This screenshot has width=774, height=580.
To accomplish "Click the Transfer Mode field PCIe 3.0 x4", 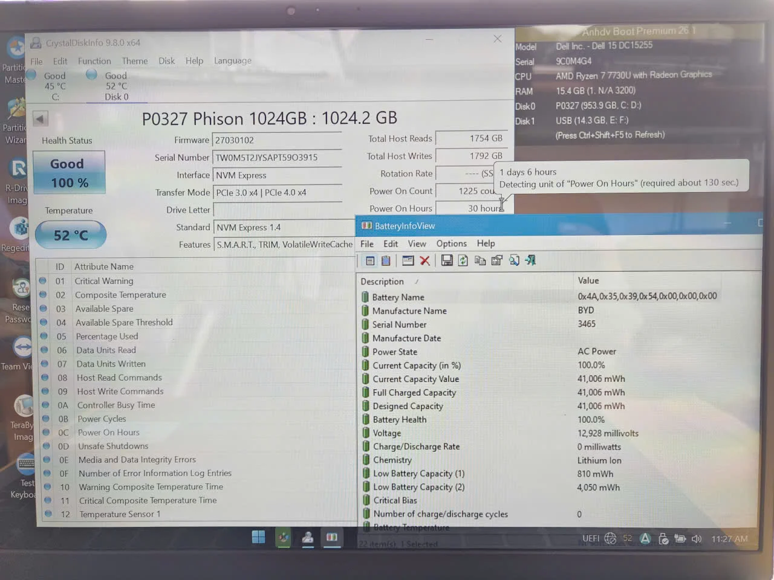I will coord(278,193).
